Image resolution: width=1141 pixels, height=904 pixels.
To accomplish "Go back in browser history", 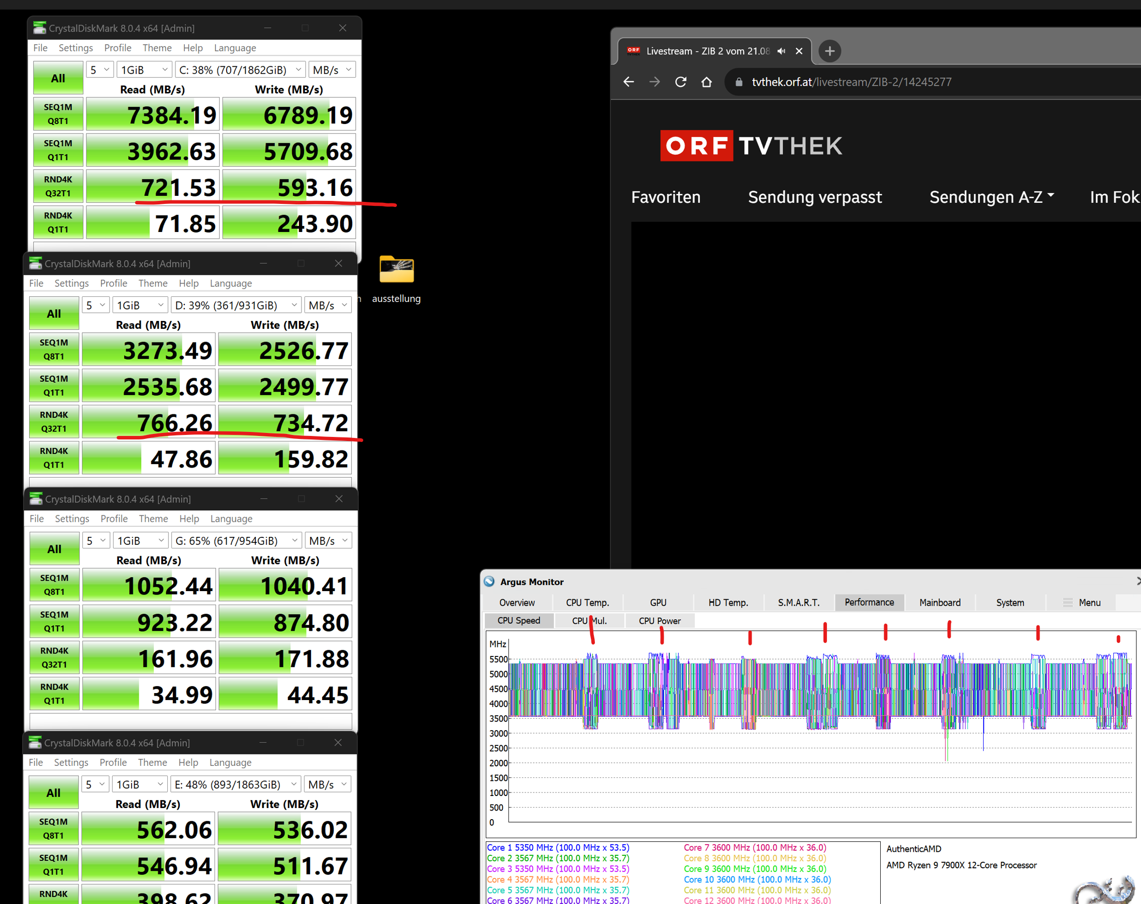I will [629, 82].
